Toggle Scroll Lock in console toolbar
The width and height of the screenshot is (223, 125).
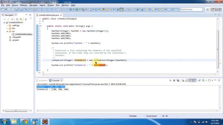pyautogui.click(x=187, y=81)
